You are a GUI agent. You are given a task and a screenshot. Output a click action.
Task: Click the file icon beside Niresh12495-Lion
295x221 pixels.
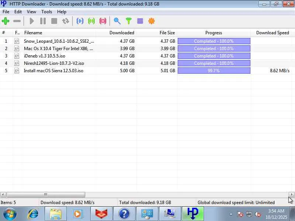(x=17, y=63)
